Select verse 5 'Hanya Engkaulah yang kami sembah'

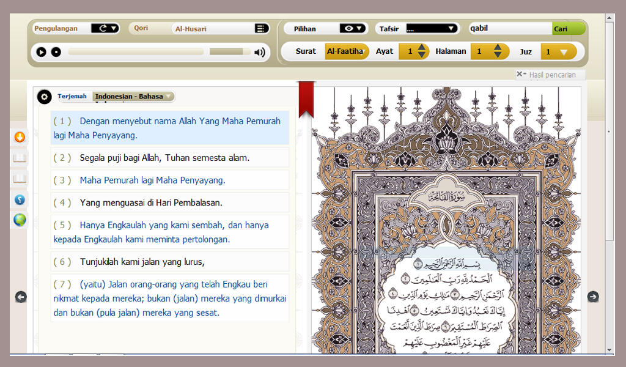pos(170,232)
